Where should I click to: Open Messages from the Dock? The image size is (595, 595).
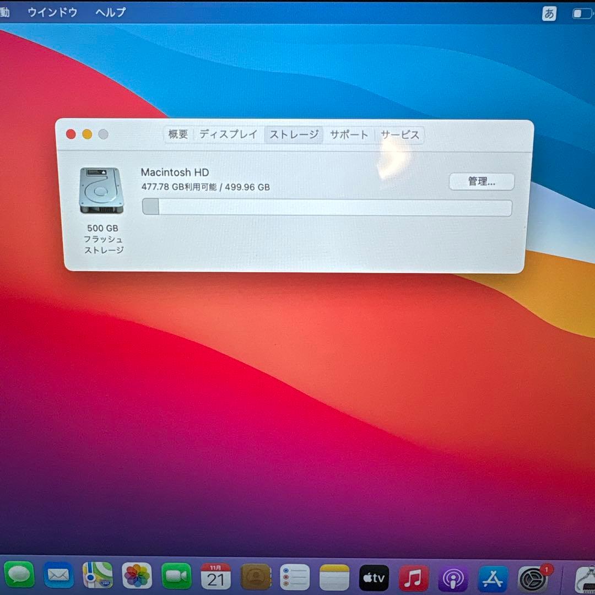click(20, 580)
